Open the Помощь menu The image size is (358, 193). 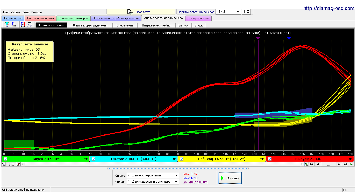tap(37, 12)
